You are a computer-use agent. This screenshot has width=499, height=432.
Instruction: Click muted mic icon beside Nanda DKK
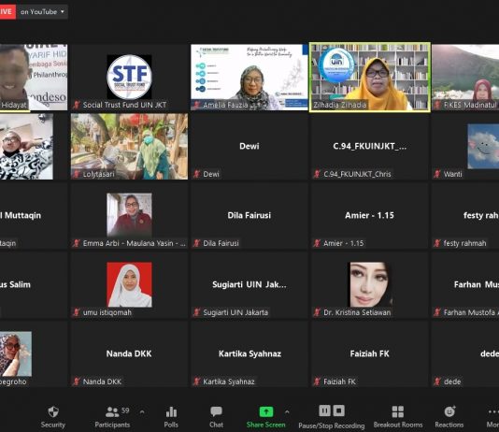tap(77, 382)
